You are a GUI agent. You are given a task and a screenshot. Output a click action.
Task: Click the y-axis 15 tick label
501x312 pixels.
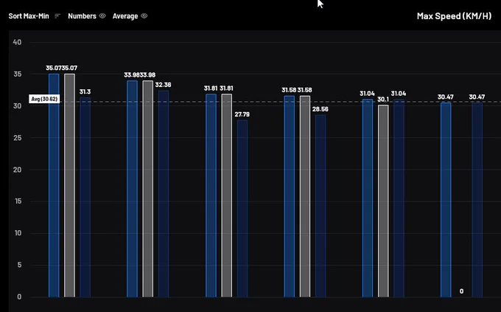point(18,201)
